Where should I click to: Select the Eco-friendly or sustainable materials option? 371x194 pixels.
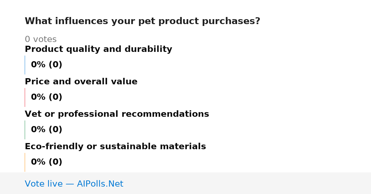tap(115, 147)
